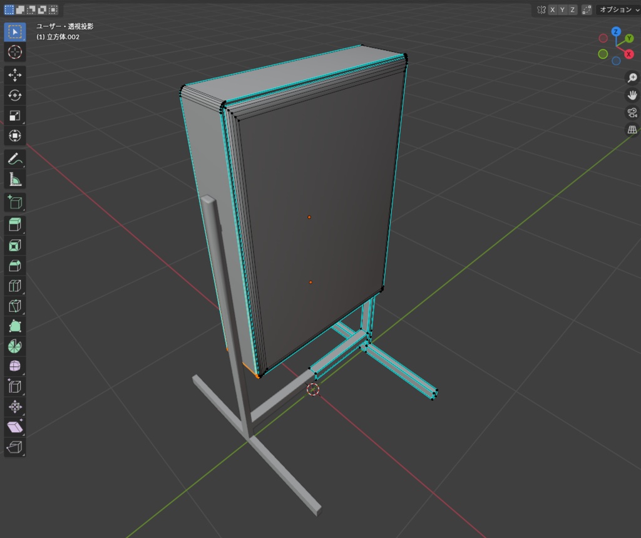The width and height of the screenshot is (641, 538).
Task: Activate the Move tool
Action: coord(15,75)
